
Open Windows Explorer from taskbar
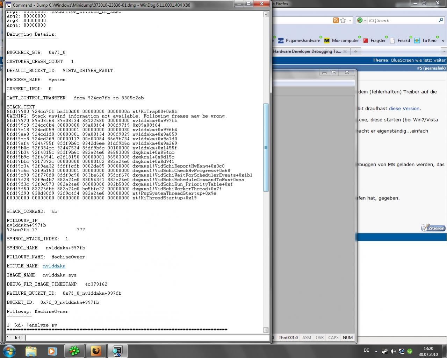tap(31, 351)
